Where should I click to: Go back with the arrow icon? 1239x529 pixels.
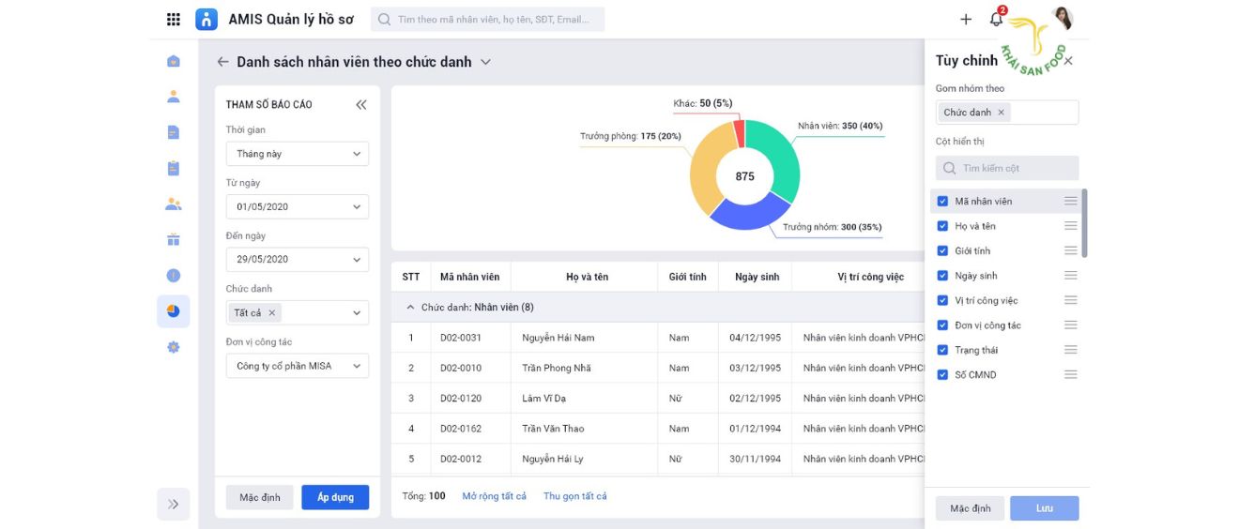(222, 62)
